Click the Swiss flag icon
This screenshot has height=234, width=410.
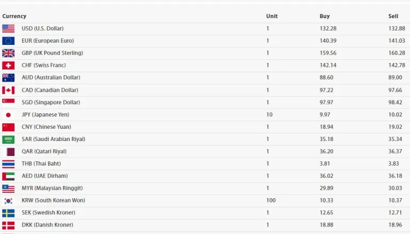(9, 65)
